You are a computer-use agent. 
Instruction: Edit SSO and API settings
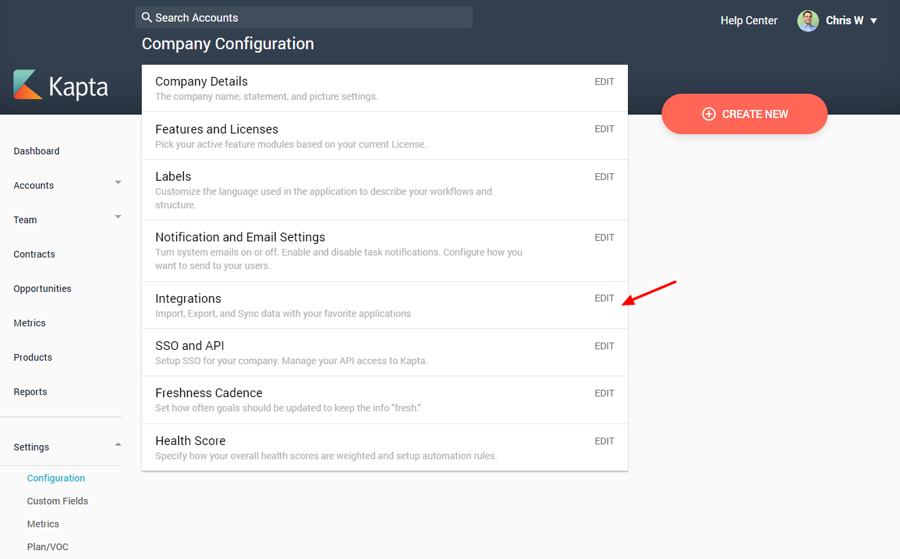click(604, 346)
